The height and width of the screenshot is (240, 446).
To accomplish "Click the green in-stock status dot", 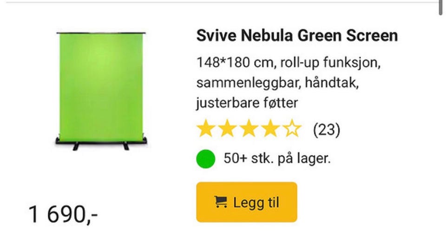I will pos(206,159).
